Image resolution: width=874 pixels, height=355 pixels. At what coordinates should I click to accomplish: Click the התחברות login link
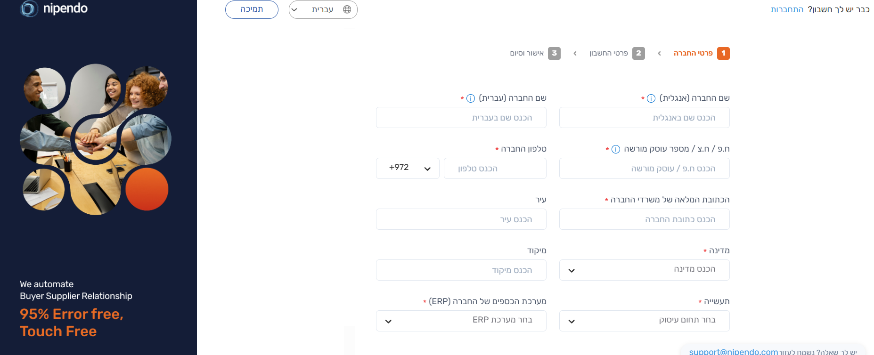point(787,9)
